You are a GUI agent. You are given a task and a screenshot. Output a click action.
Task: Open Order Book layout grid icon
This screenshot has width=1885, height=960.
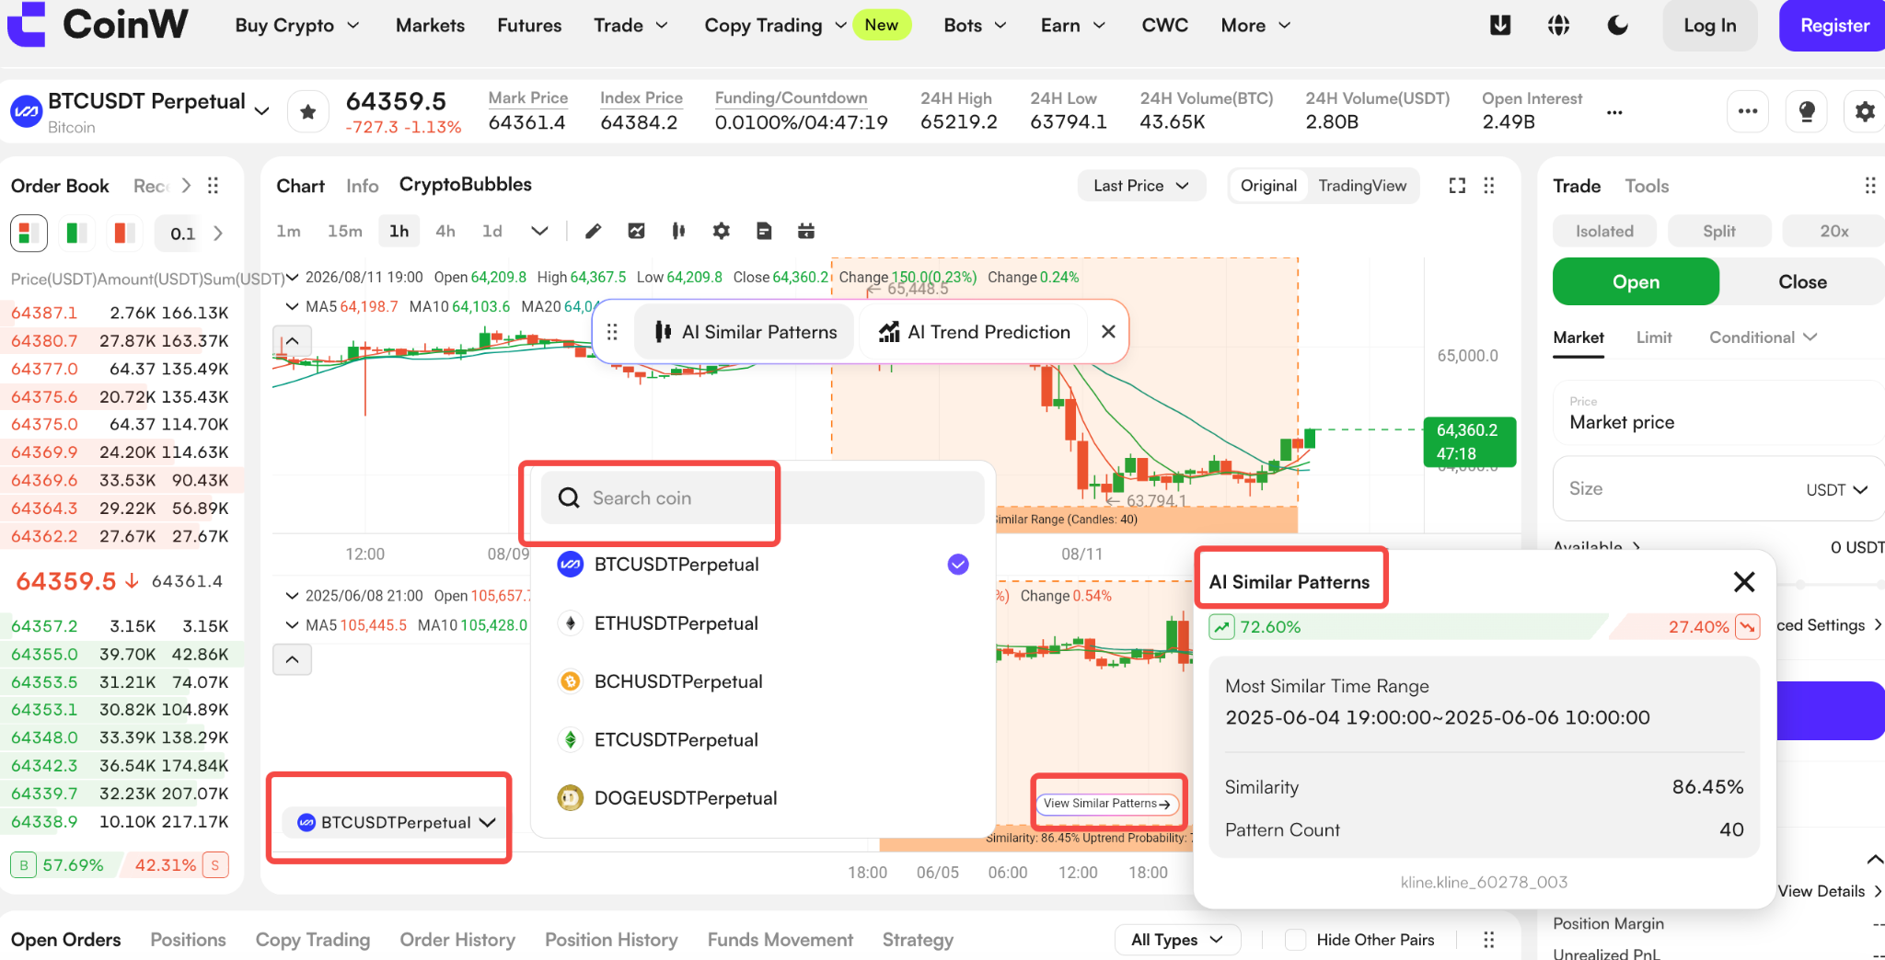[x=213, y=186]
